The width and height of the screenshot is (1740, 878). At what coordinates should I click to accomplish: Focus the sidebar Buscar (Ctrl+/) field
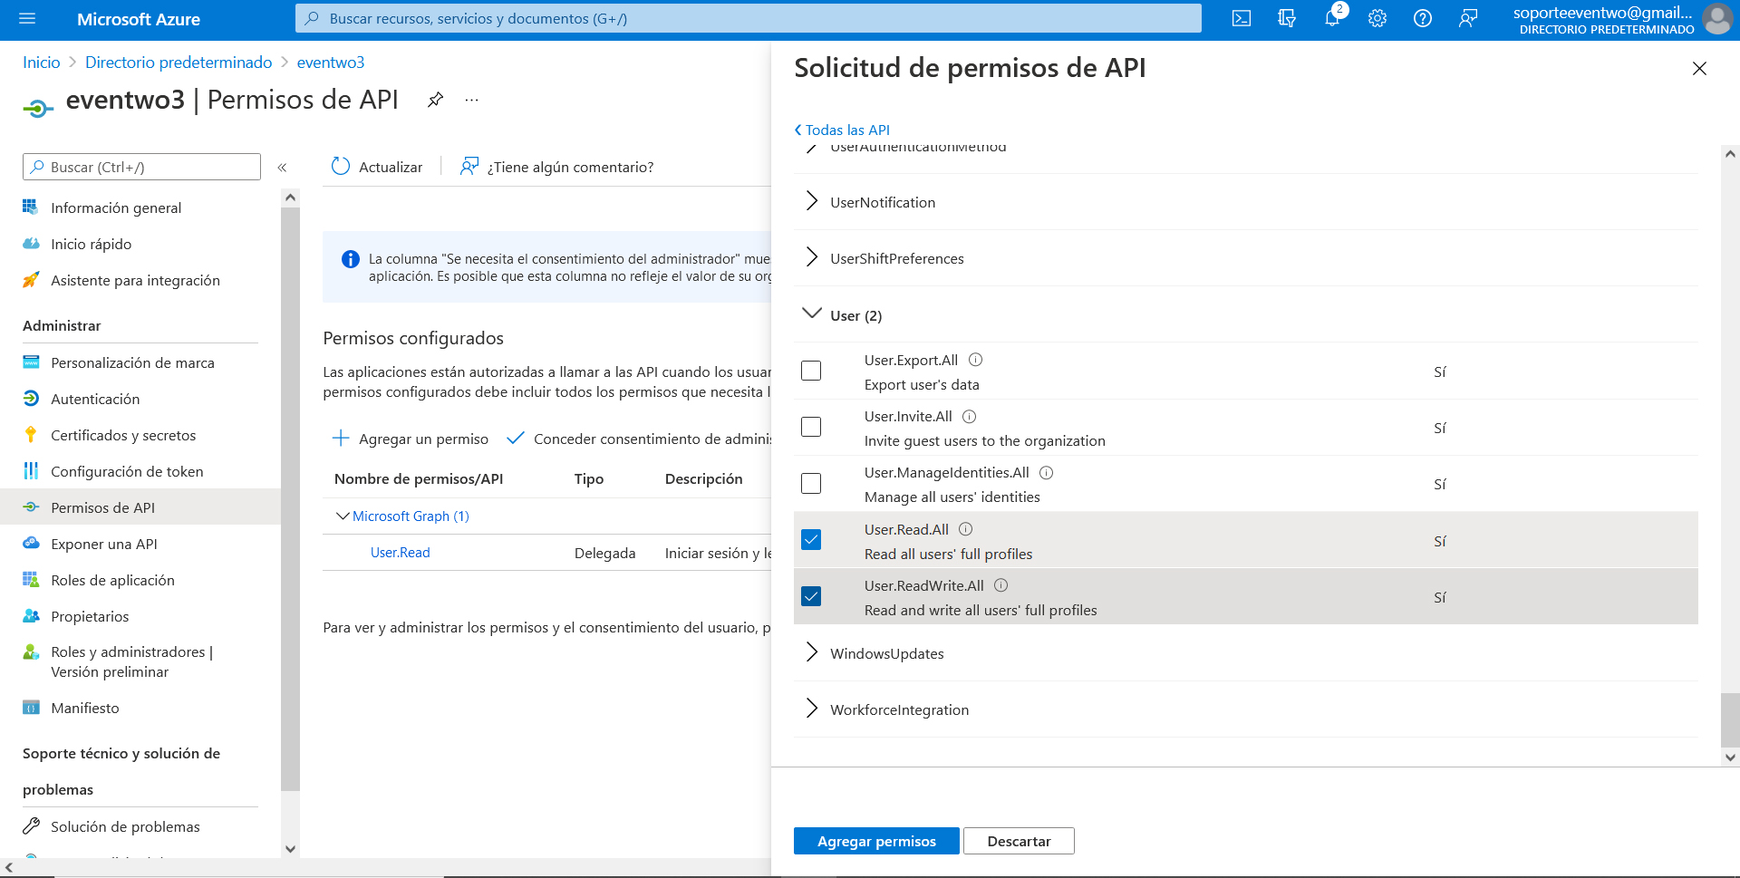(141, 167)
